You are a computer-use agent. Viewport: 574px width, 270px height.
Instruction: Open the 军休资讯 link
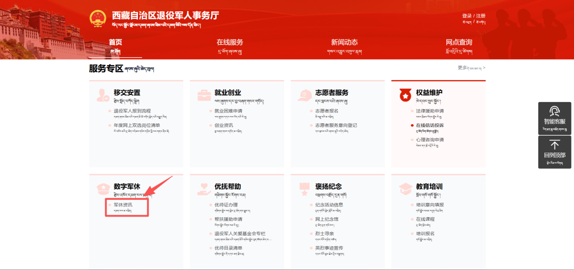click(x=123, y=205)
